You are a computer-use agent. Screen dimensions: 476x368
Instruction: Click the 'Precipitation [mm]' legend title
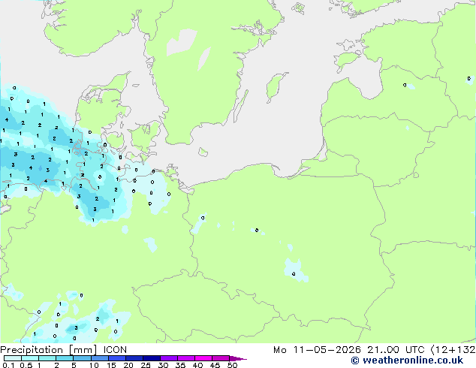49,350
